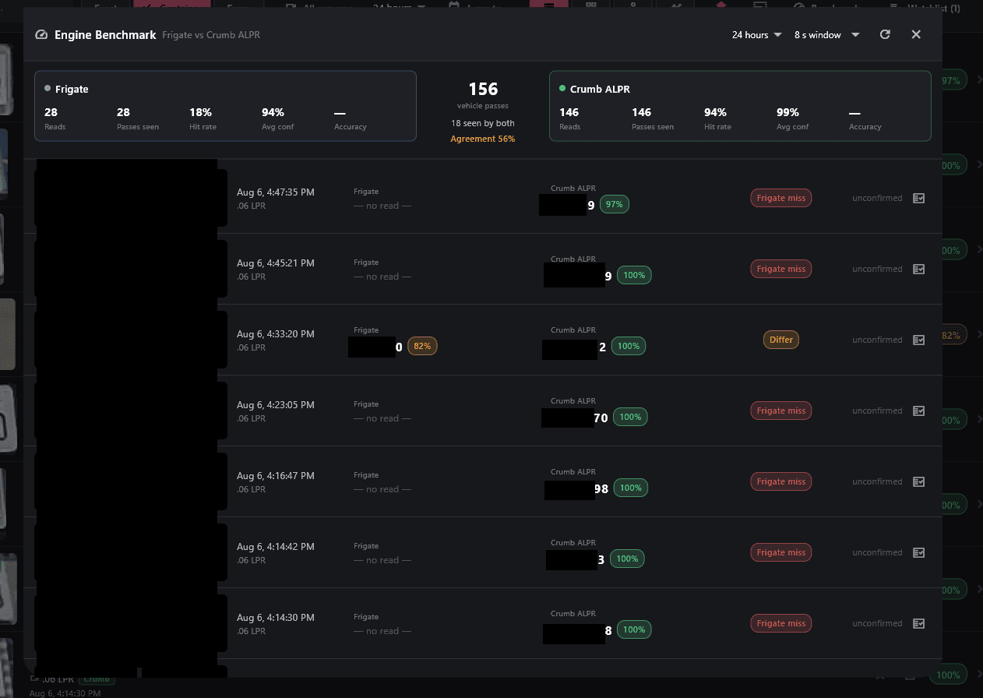Click the Engine Benchmark gauge icon
Viewport: 983px width, 698px height.
tap(41, 35)
